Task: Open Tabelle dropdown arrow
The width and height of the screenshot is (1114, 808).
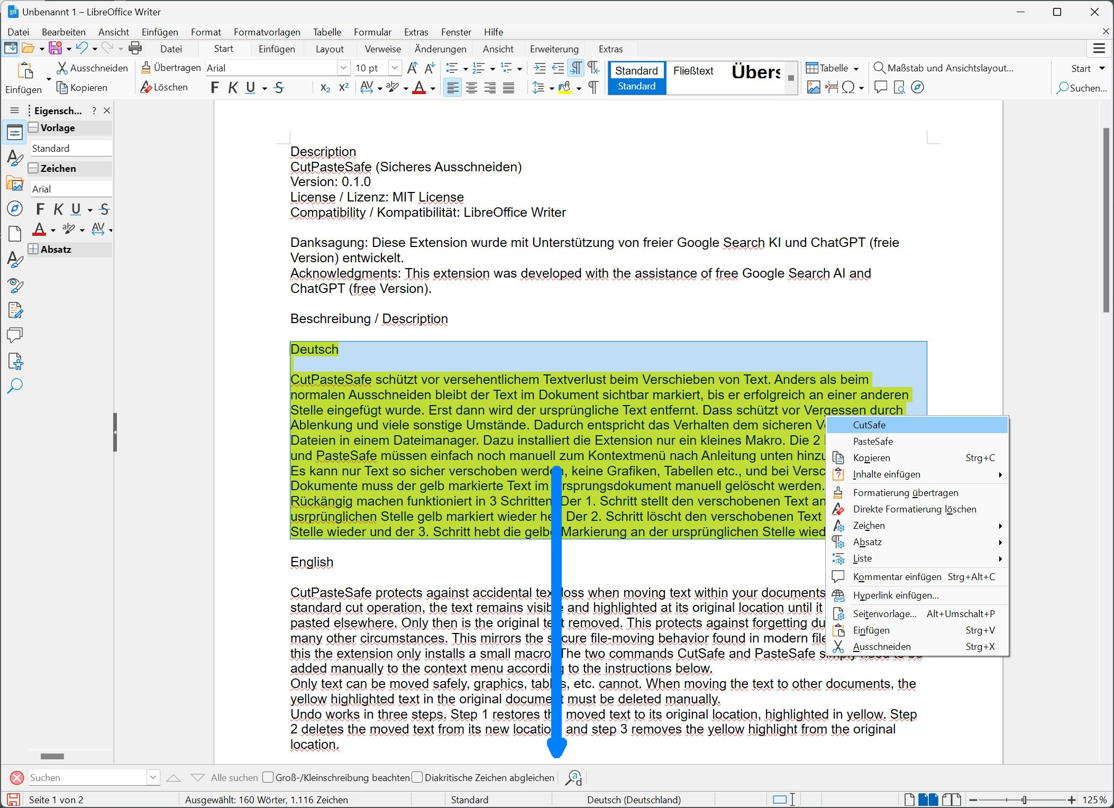Action: coord(856,68)
